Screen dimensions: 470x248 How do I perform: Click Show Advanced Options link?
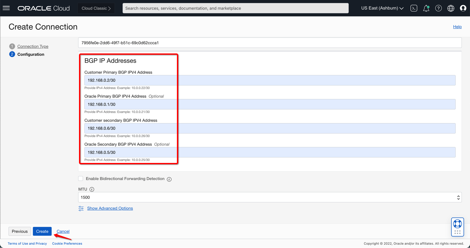110,208
